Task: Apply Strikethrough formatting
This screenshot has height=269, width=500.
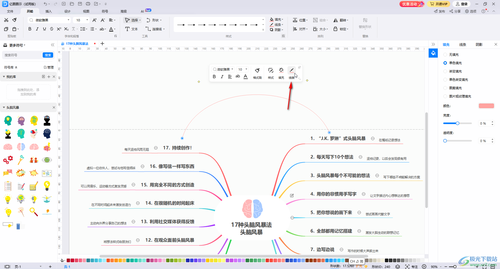Action: pyautogui.click(x=52, y=29)
